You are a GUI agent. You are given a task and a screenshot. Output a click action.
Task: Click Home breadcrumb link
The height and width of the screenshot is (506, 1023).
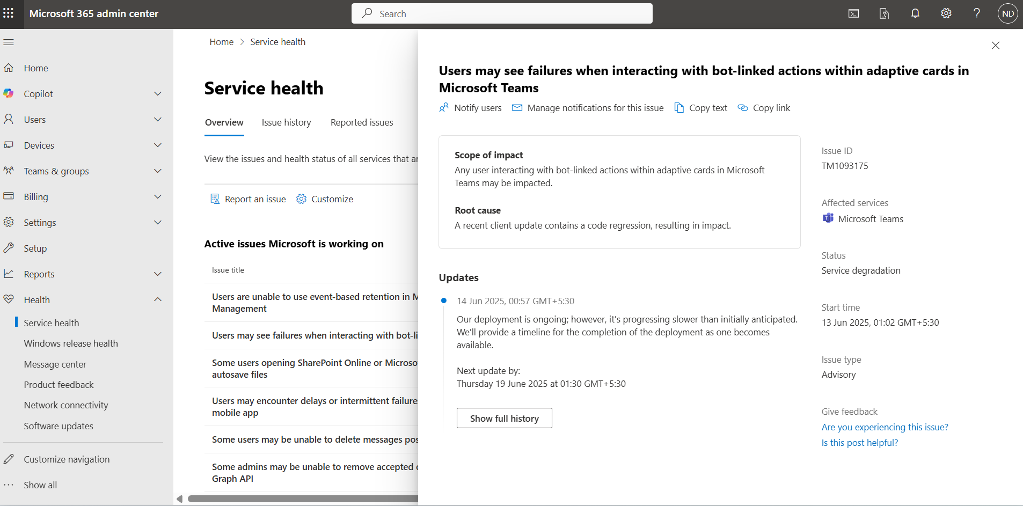tap(222, 42)
